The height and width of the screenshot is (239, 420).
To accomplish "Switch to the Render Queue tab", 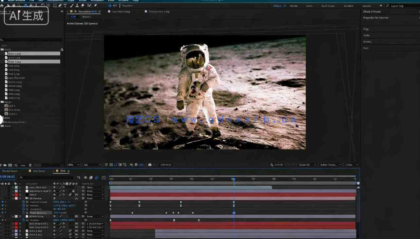I will 10,171.
